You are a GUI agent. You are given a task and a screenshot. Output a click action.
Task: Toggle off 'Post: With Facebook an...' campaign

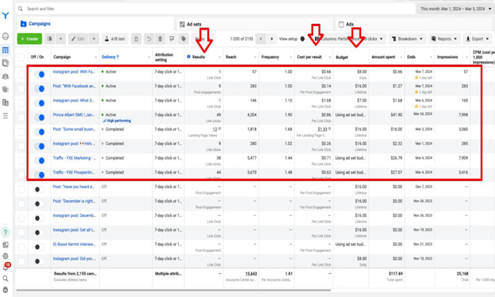pyautogui.click(x=39, y=89)
